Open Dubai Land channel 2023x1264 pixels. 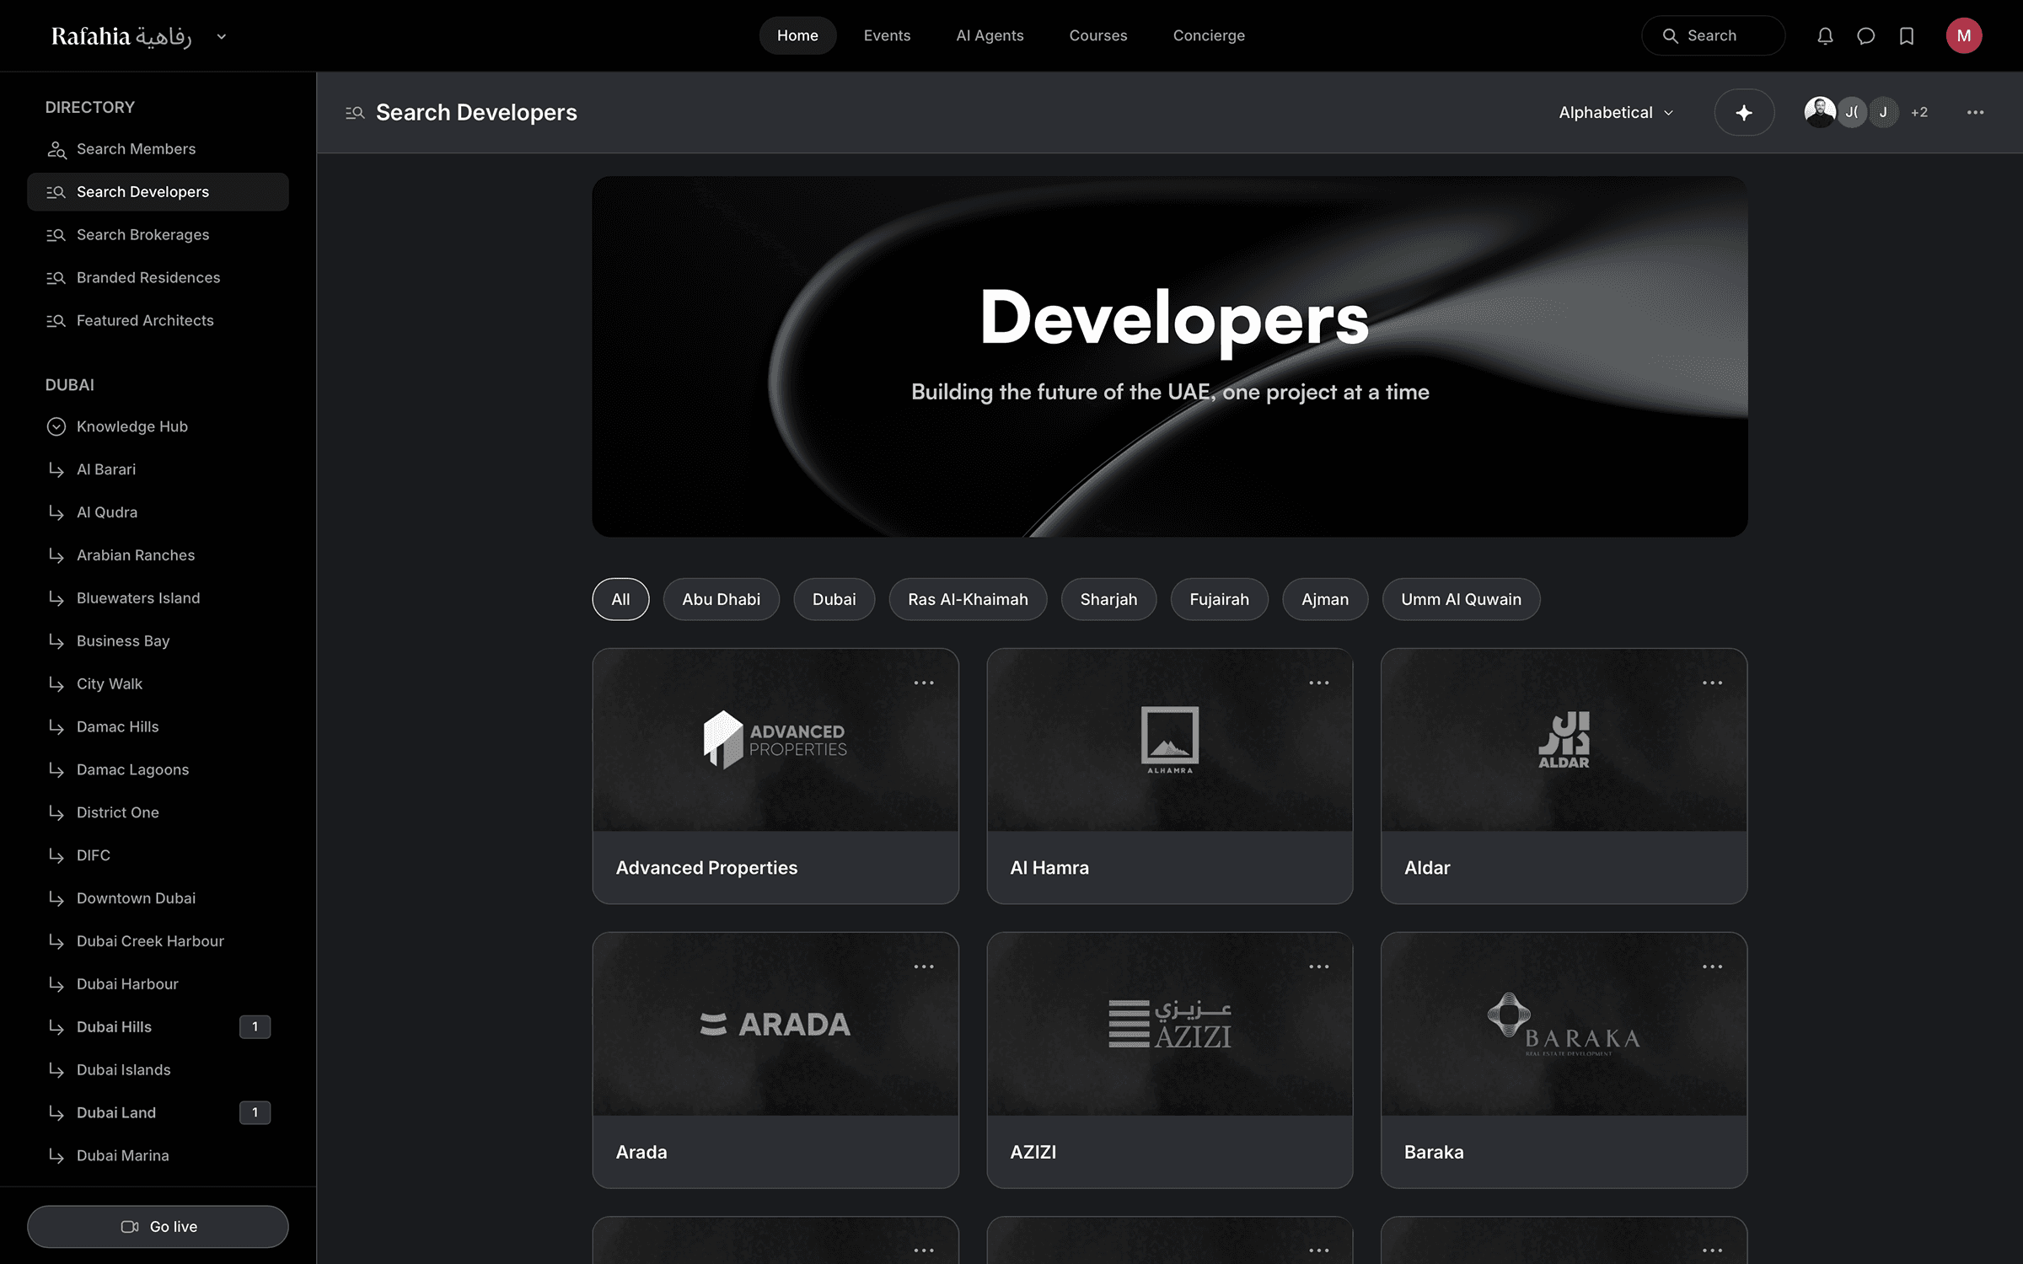[x=158, y=1113]
